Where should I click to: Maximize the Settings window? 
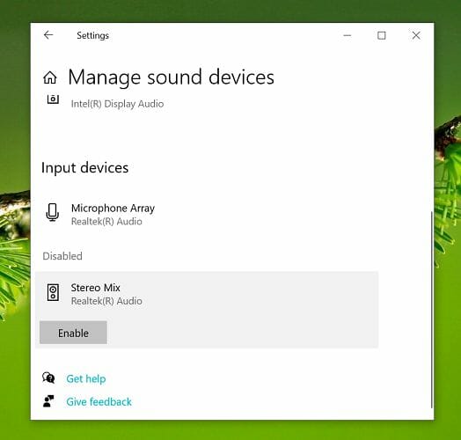click(382, 35)
